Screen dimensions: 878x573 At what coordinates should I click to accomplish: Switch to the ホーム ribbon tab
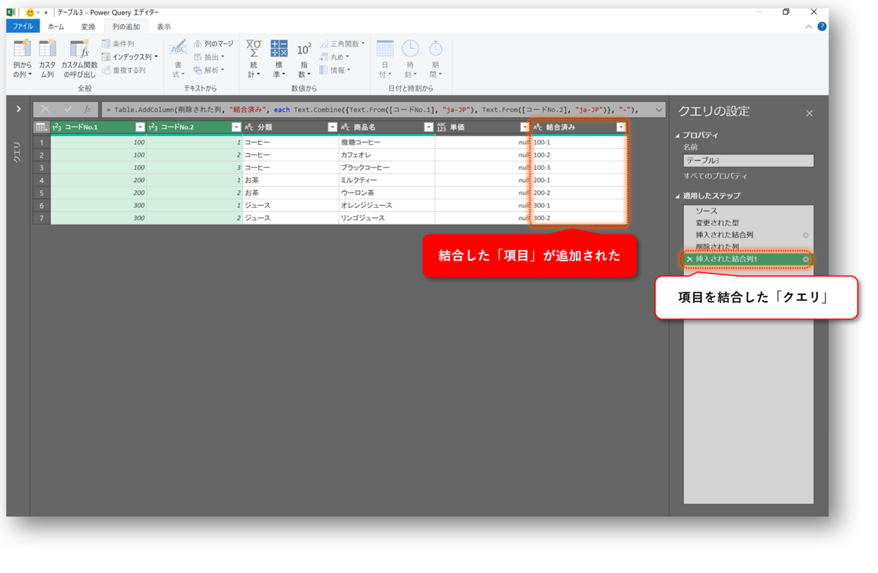(x=56, y=26)
